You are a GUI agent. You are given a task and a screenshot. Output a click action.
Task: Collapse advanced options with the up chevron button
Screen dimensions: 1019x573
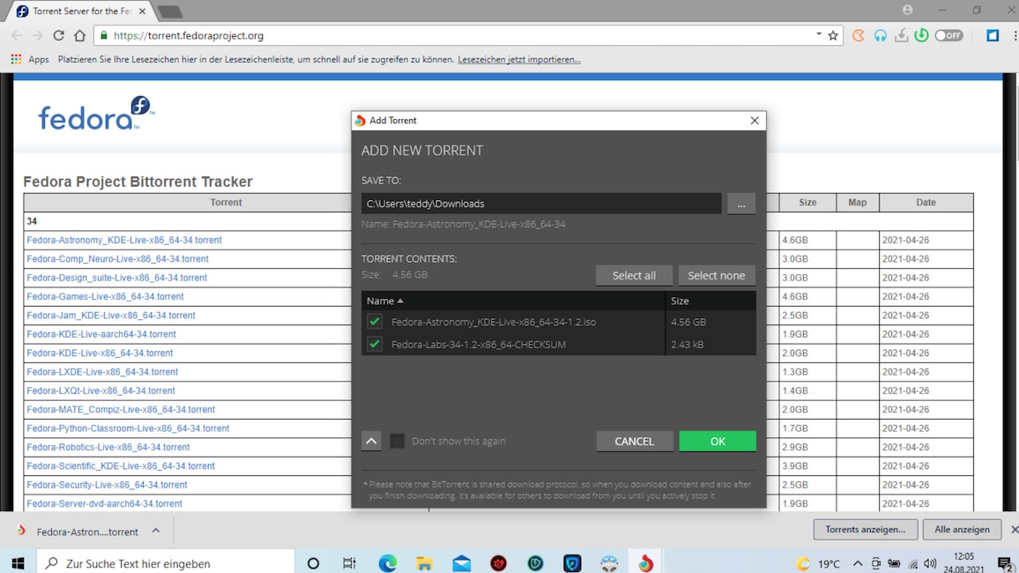(371, 441)
